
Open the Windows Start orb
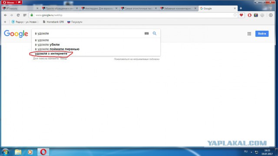point(5,152)
